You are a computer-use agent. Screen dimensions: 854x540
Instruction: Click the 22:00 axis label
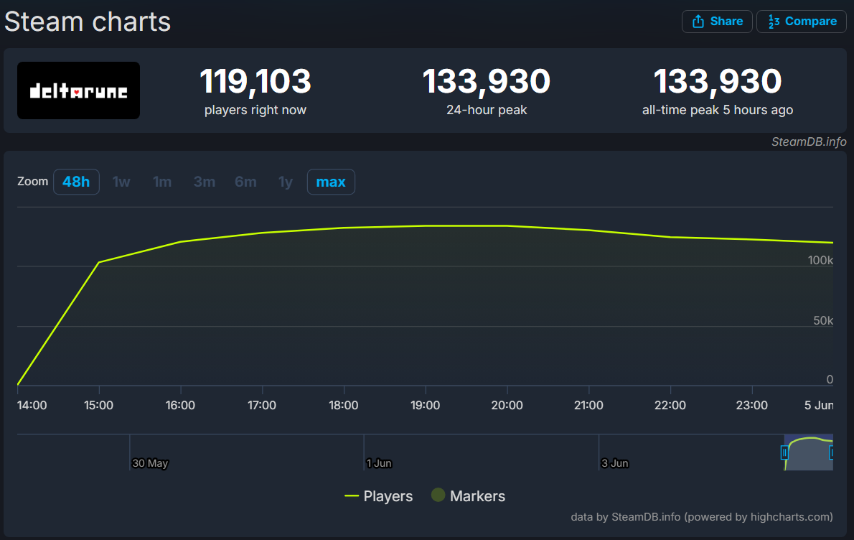click(x=670, y=406)
